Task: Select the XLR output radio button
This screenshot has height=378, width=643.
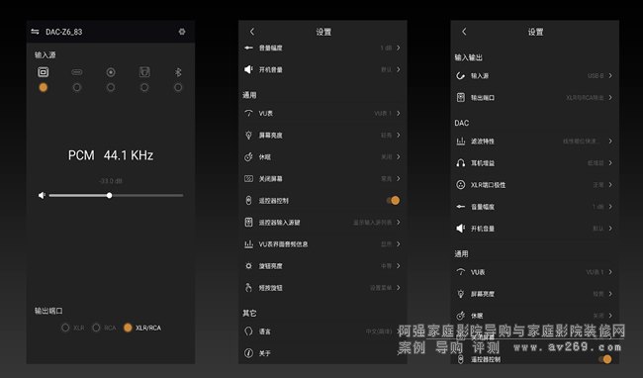Action: [x=65, y=328]
